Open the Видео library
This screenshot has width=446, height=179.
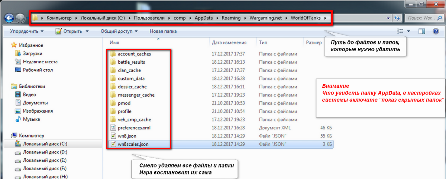[30, 95]
